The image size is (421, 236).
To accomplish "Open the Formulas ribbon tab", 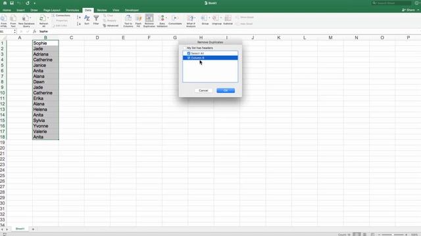I will (x=72, y=10).
